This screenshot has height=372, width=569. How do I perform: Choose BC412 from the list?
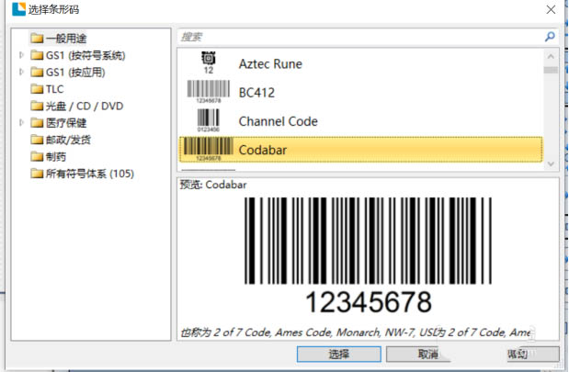tap(361, 92)
